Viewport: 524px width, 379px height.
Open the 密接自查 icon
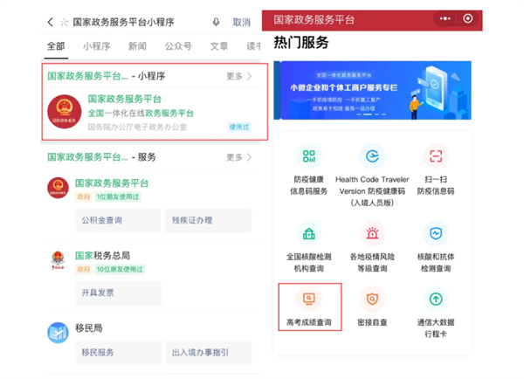point(372,299)
